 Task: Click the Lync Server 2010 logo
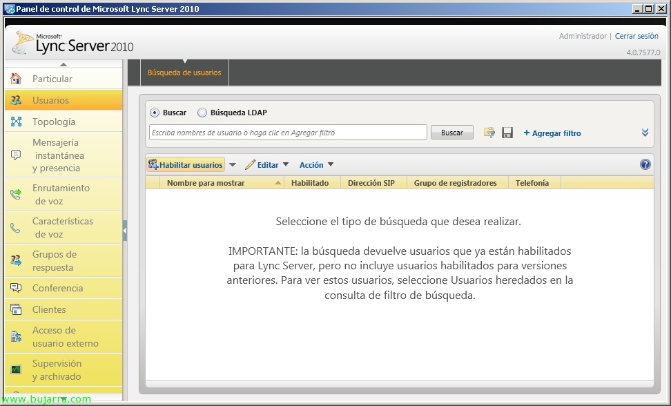[74, 43]
